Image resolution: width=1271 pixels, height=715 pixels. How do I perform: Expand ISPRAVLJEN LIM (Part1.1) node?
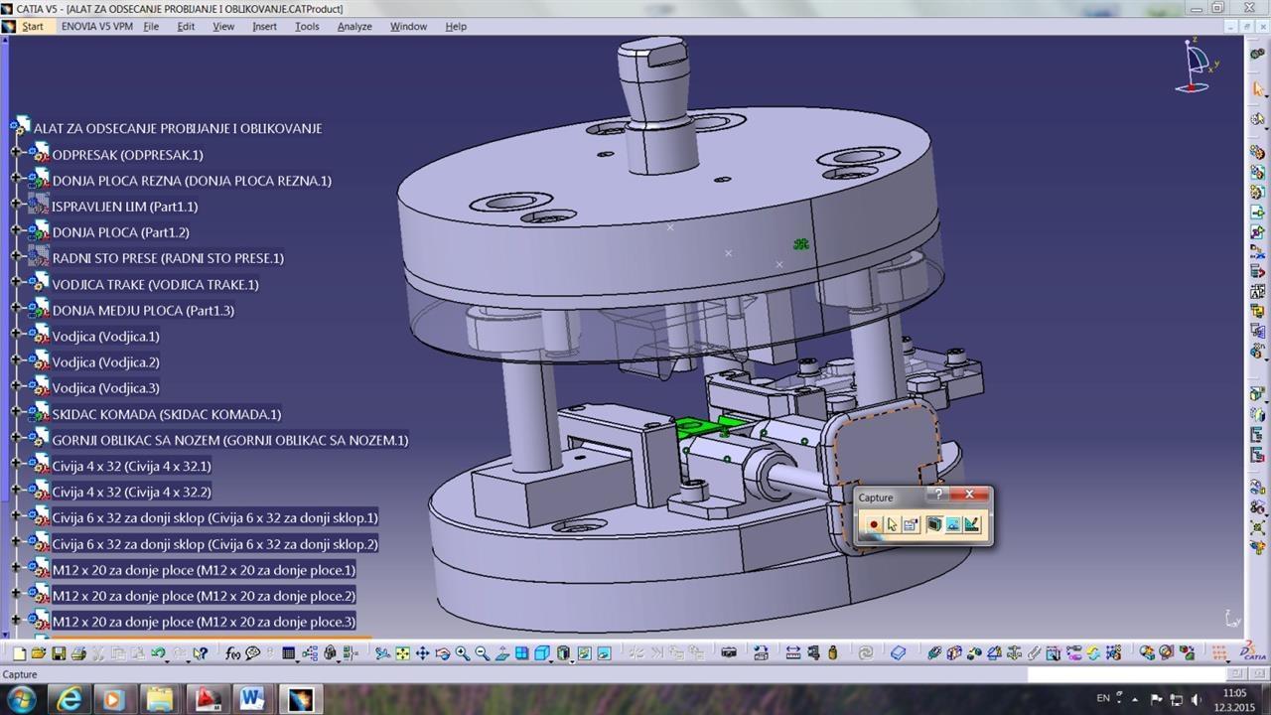point(16,205)
